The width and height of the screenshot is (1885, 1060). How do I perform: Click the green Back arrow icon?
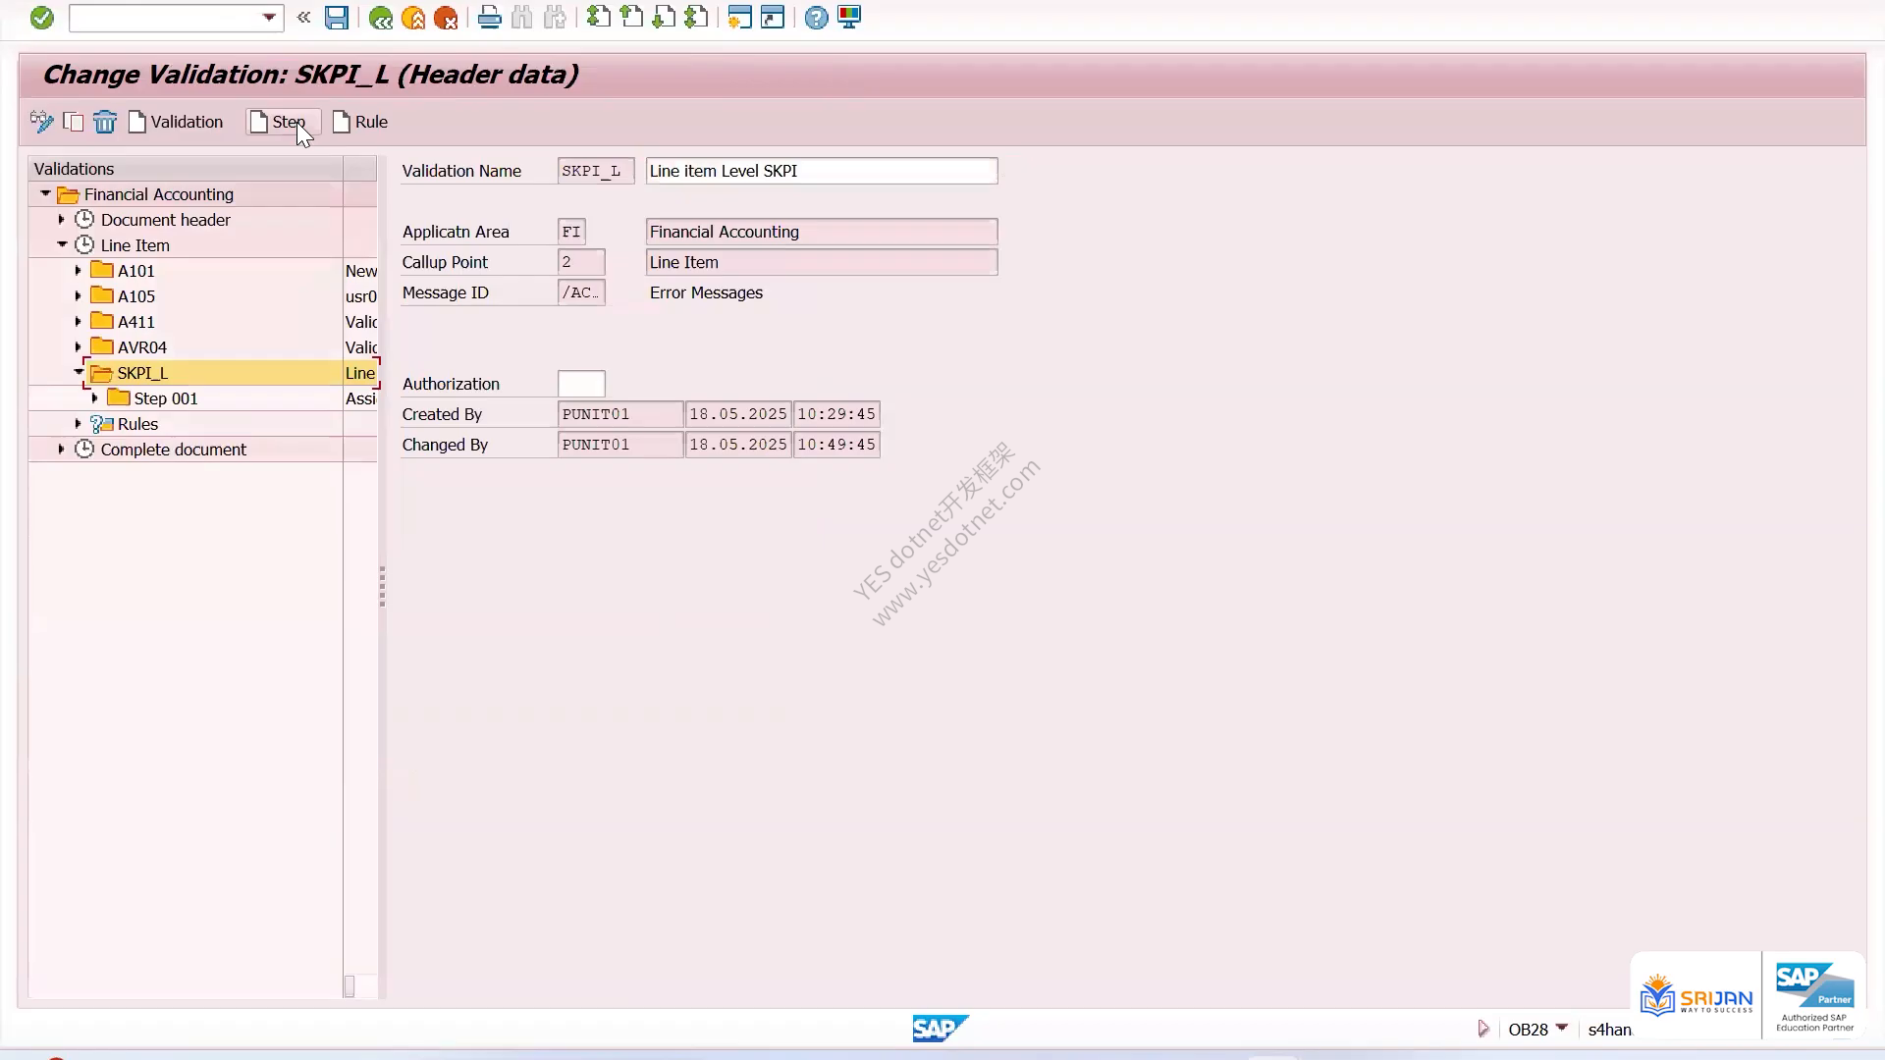381,18
